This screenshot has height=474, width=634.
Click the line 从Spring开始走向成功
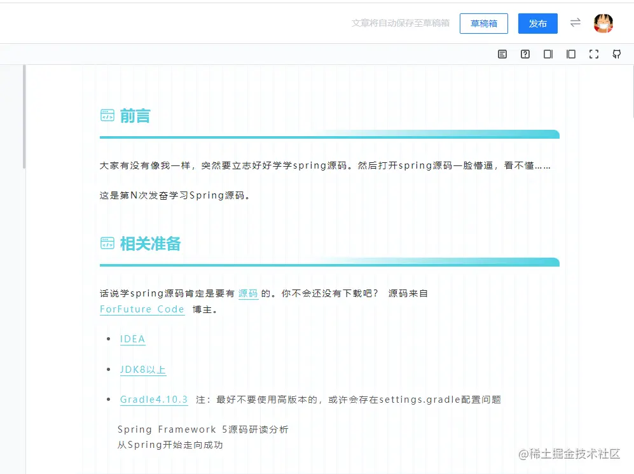(170, 445)
